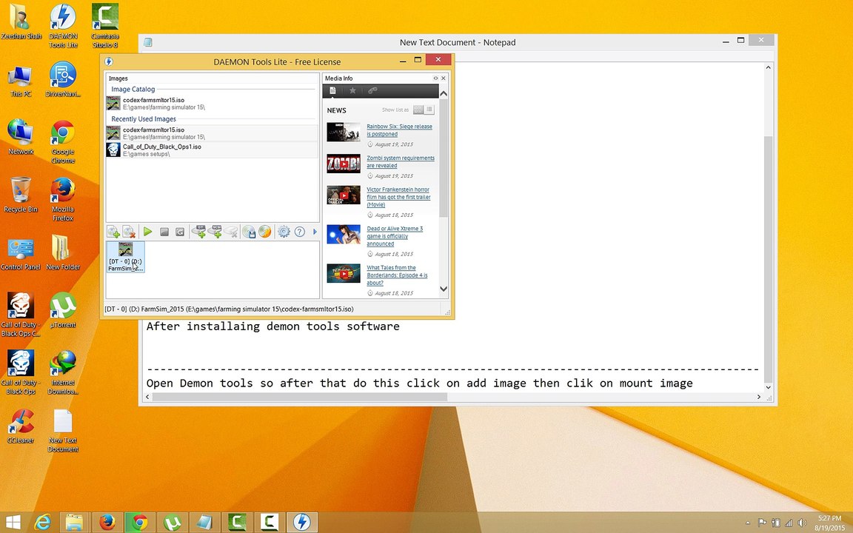Click the Add DT virtual drive icon
Image resolution: width=853 pixels, height=533 pixels.
(x=198, y=232)
